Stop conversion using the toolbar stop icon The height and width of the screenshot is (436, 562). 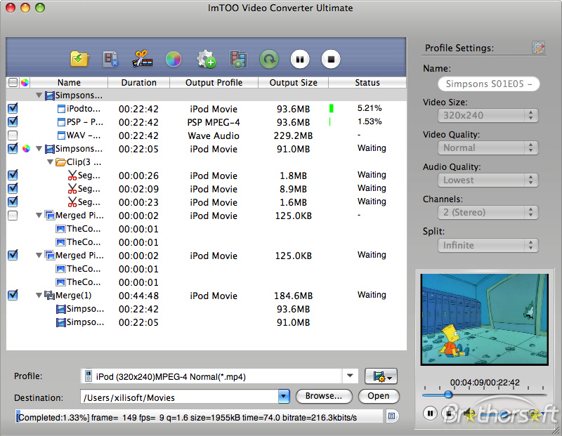coord(331,59)
